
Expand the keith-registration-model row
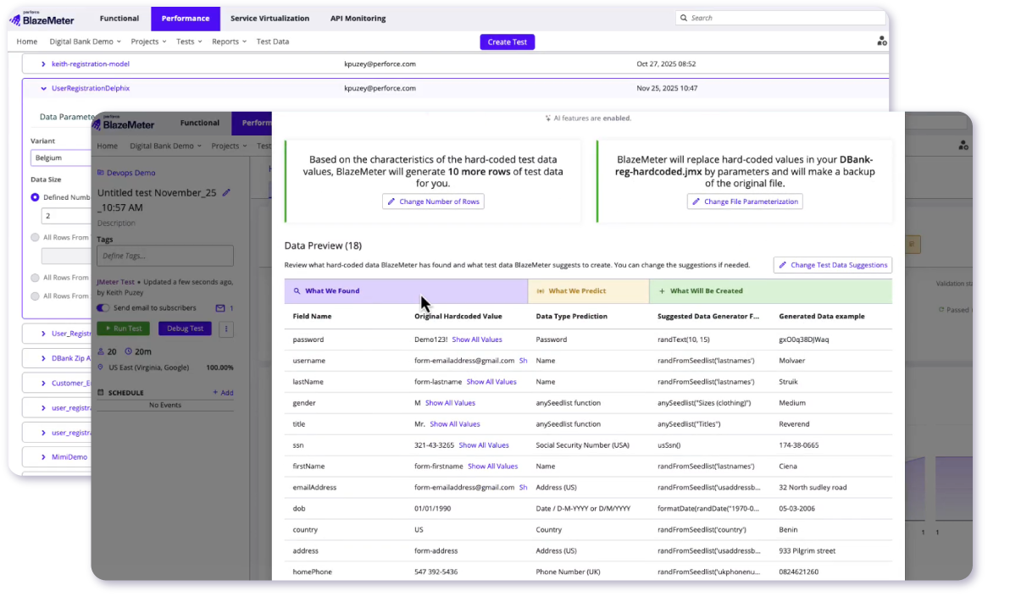point(43,64)
